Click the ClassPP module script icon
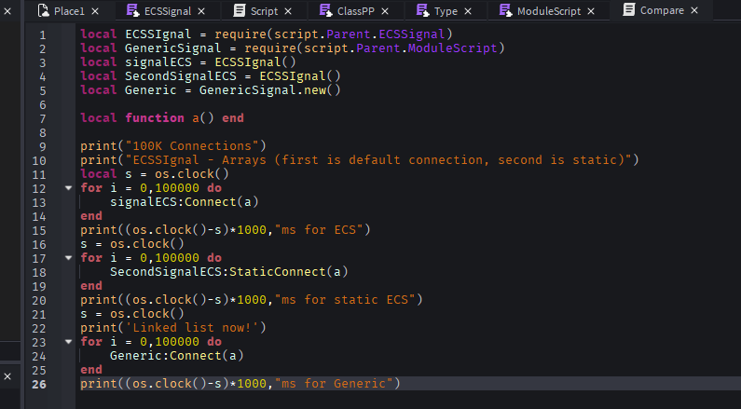 (x=325, y=10)
